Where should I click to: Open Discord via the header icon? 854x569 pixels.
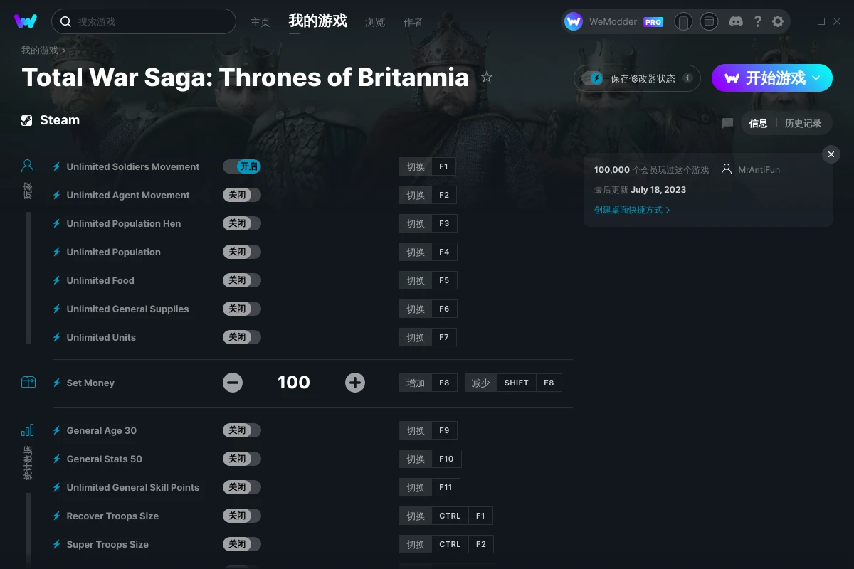click(x=737, y=21)
